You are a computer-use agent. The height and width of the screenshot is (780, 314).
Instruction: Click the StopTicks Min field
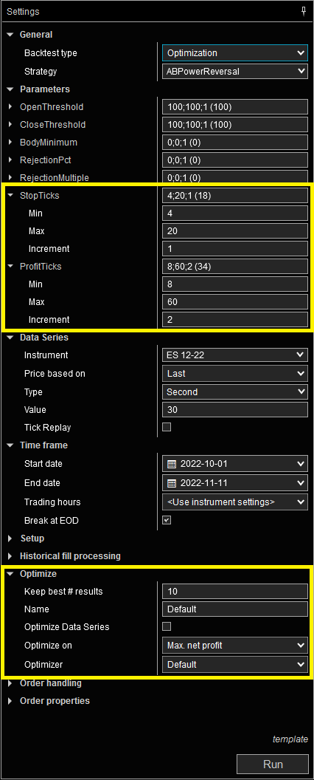coord(235,213)
